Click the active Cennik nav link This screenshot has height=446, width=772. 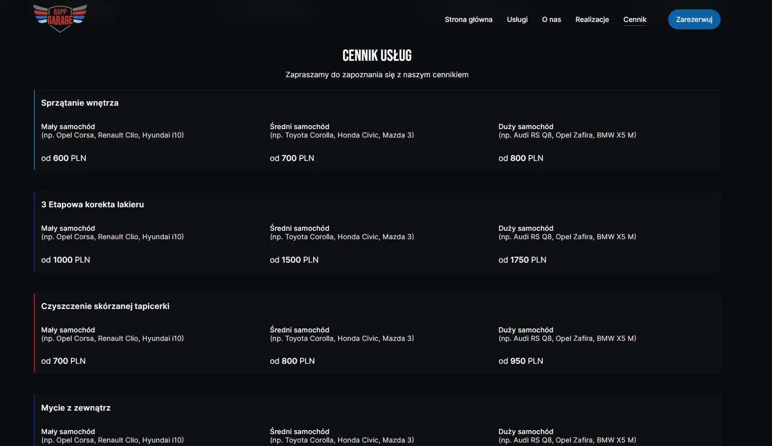tap(634, 19)
